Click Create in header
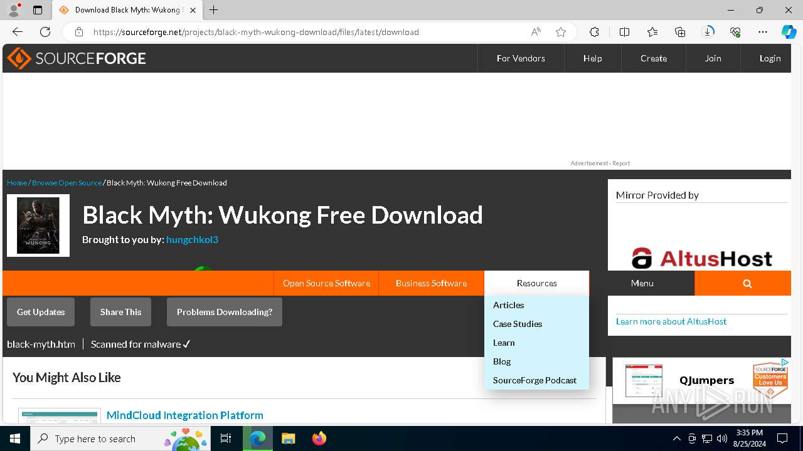The width and height of the screenshot is (803, 451). pyautogui.click(x=654, y=58)
